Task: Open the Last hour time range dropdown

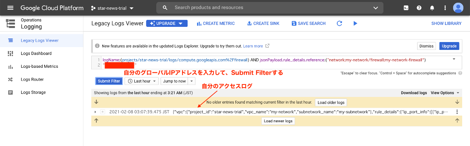Action: [141, 81]
